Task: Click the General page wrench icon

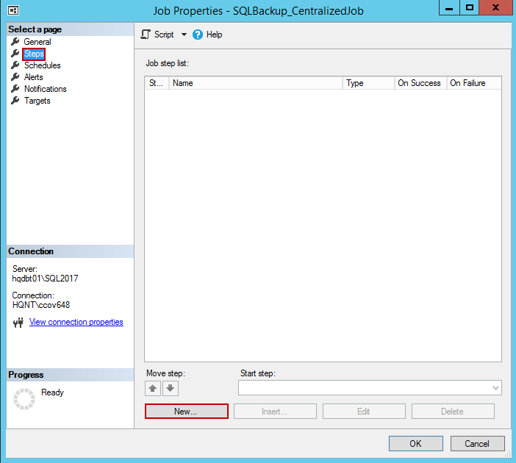Action: tap(15, 42)
